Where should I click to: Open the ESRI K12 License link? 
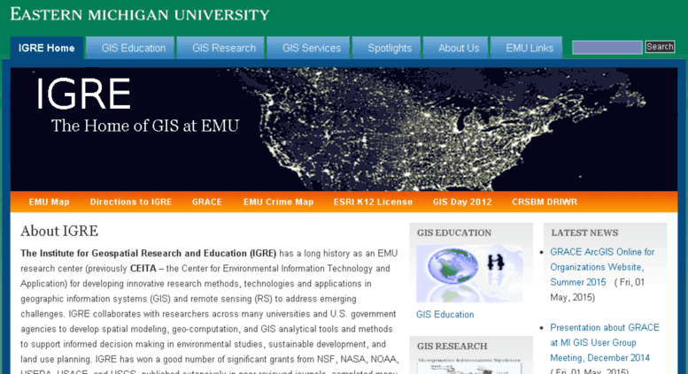coord(373,202)
